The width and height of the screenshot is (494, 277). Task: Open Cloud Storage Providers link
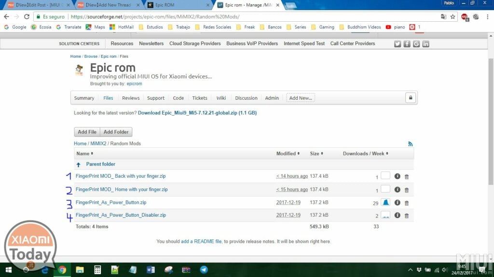[x=195, y=43]
